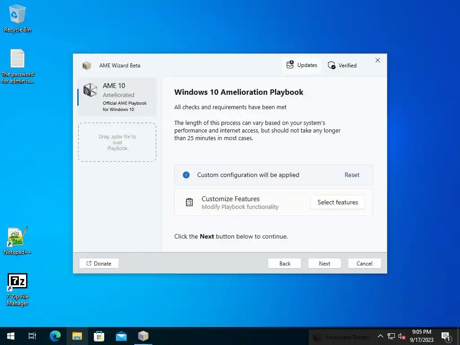Screen dimensions: 460x345
Task: Click the Customize Features clipboard icon
Action: coord(189,202)
